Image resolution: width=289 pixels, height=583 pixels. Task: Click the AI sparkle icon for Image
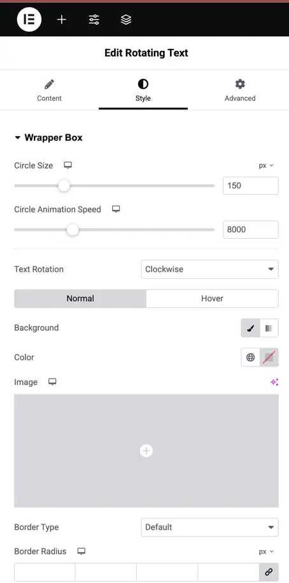click(274, 383)
